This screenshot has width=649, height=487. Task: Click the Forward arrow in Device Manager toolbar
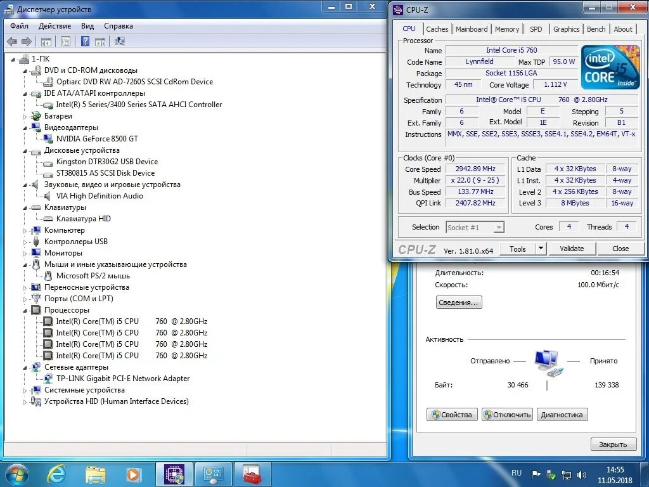tap(27, 41)
